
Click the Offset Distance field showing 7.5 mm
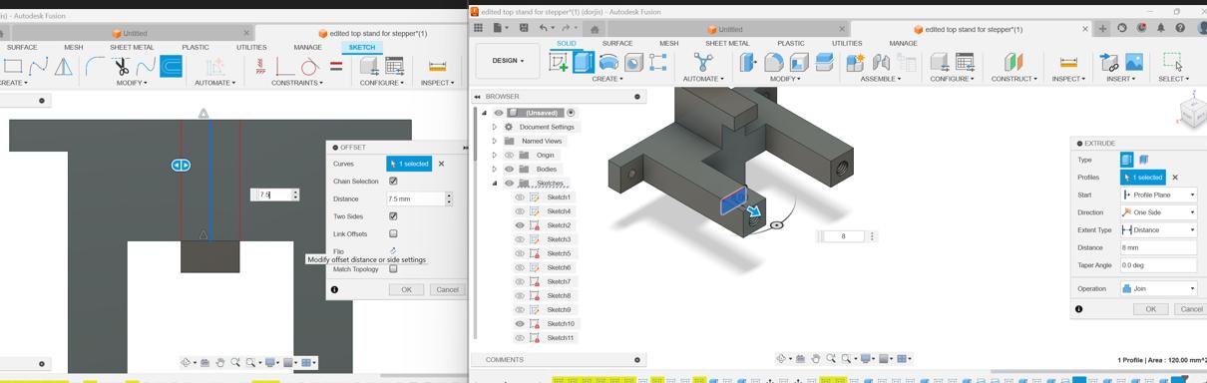point(415,199)
